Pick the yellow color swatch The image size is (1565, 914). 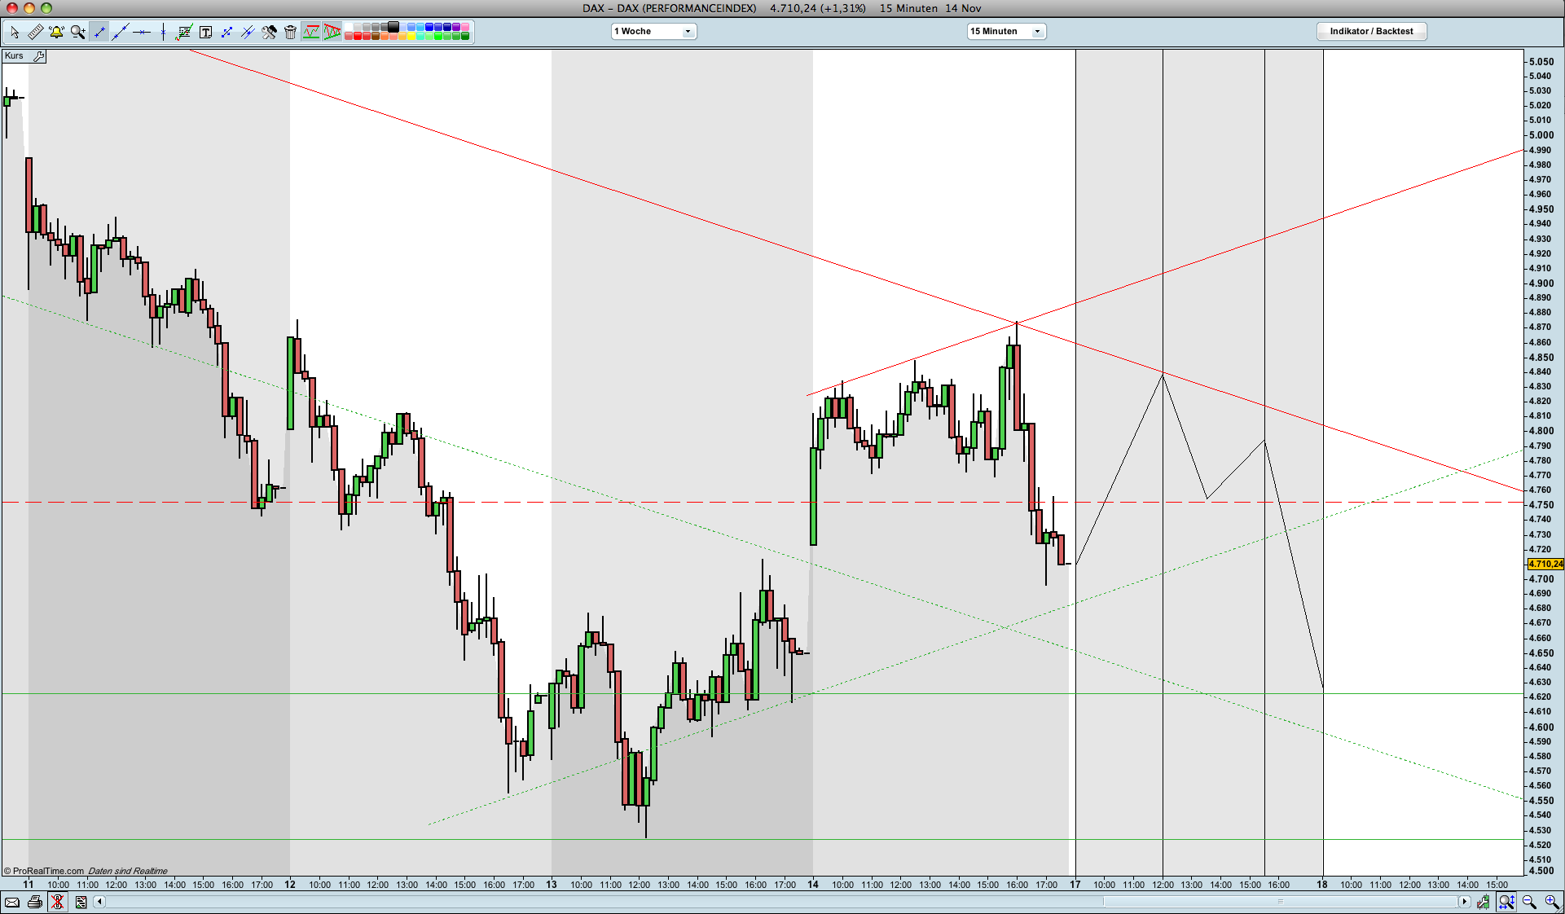pos(411,37)
